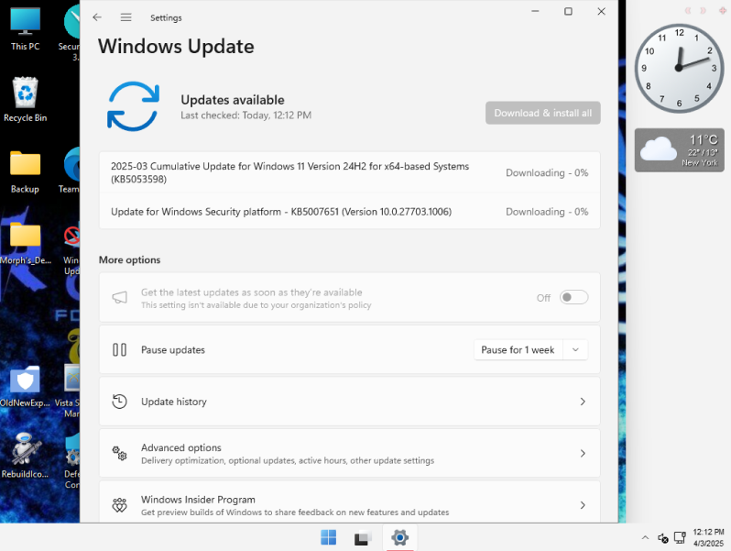
Task: Click Downloading - 0% status for KB5007651
Action: [x=547, y=212]
